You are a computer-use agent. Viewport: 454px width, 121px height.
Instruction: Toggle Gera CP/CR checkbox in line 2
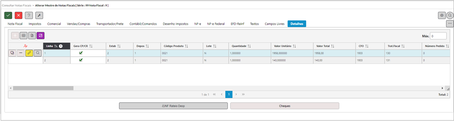tap(81, 60)
